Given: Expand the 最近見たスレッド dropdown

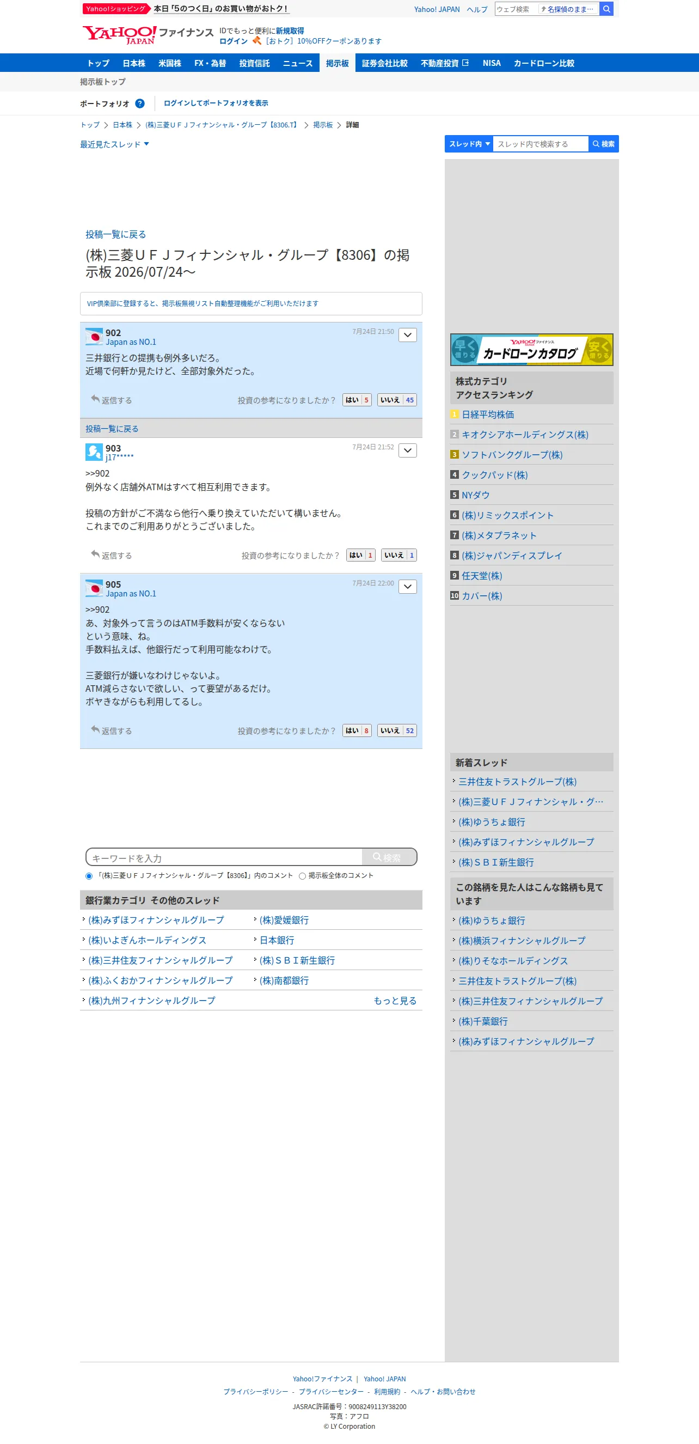Looking at the screenshot, I should pyautogui.click(x=114, y=145).
